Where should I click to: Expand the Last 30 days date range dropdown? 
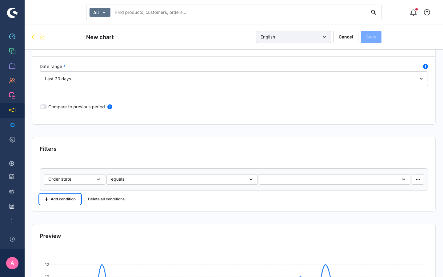pyautogui.click(x=234, y=79)
